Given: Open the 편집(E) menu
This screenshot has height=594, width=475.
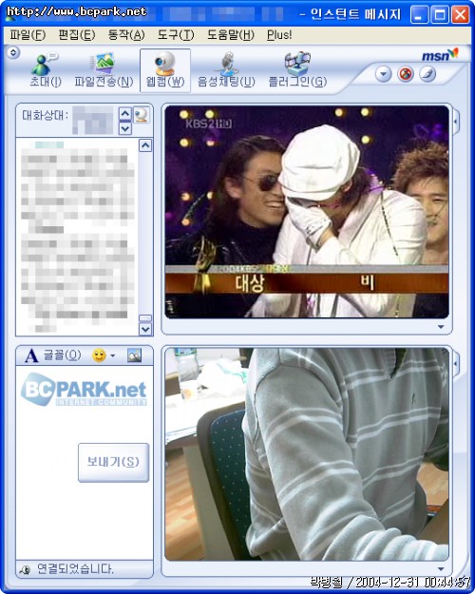Looking at the screenshot, I should [x=77, y=35].
